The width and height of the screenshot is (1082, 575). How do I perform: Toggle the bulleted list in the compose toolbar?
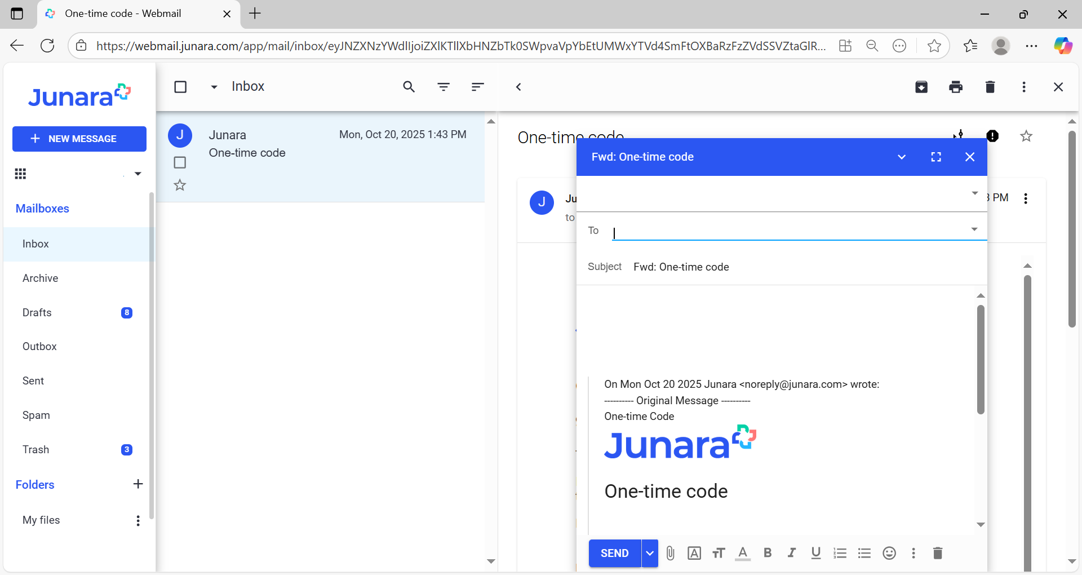(864, 553)
